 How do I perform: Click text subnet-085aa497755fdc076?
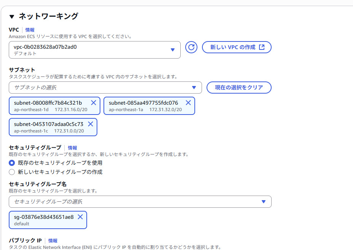tap(143, 103)
